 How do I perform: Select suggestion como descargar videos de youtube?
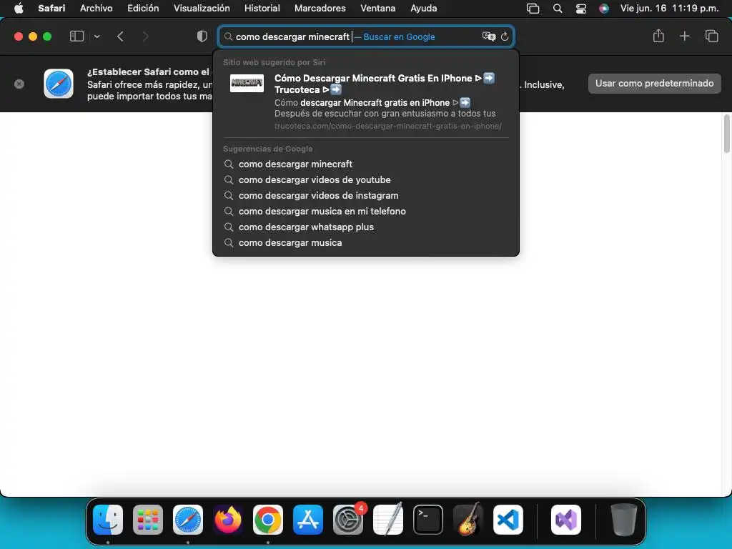pos(366,179)
